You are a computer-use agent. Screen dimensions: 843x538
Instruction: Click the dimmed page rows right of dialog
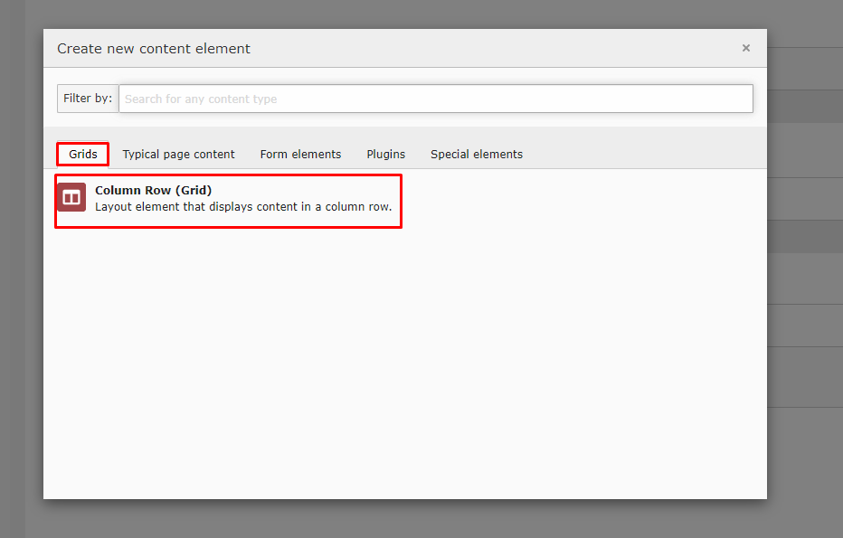tap(805, 271)
